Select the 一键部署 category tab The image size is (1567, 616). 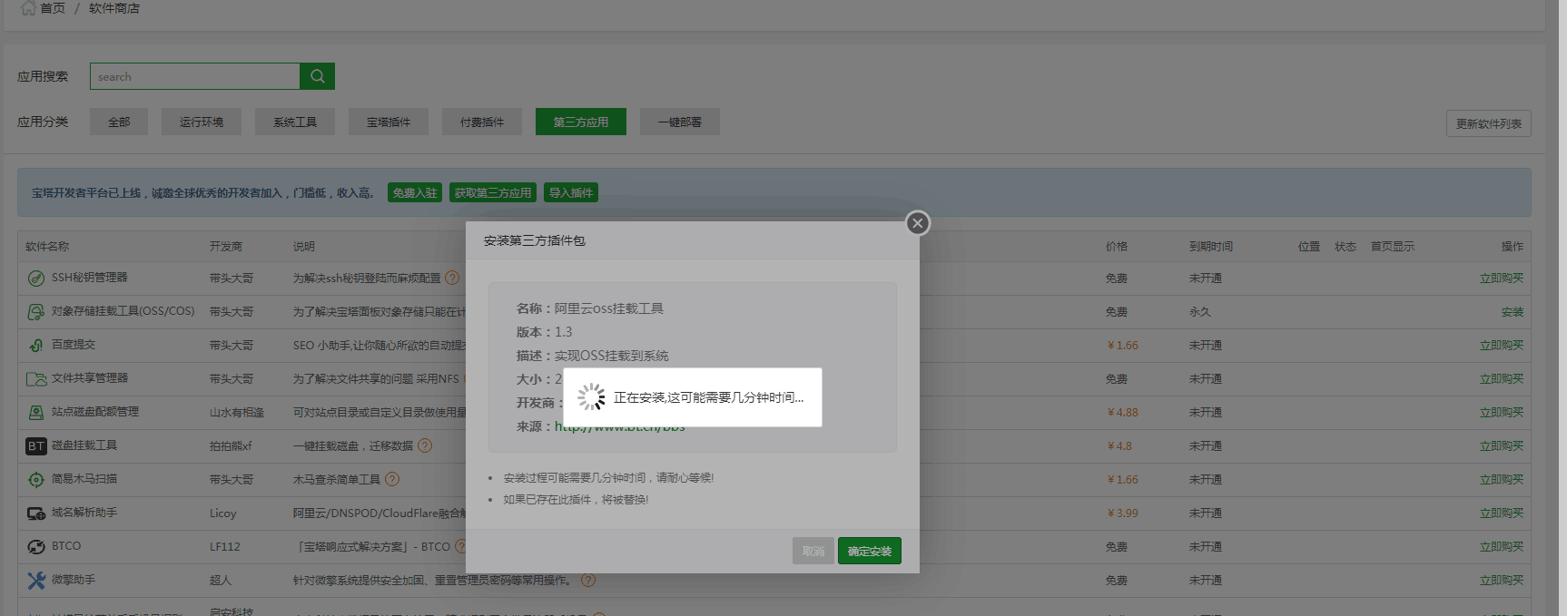(680, 122)
